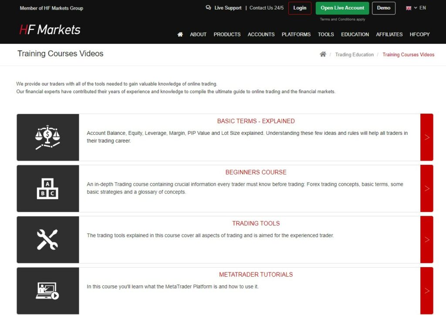Viewport: 446px width, 315px height.
Task: Click the HF Markets logo
Action: [x=50, y=30]
